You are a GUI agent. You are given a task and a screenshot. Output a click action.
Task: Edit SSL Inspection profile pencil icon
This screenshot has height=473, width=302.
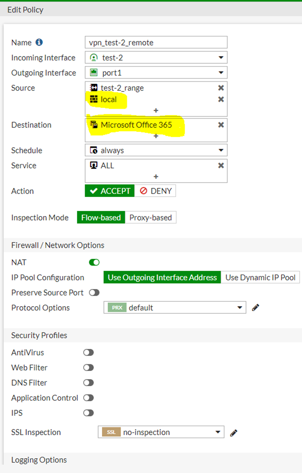[x=234, y=432]
